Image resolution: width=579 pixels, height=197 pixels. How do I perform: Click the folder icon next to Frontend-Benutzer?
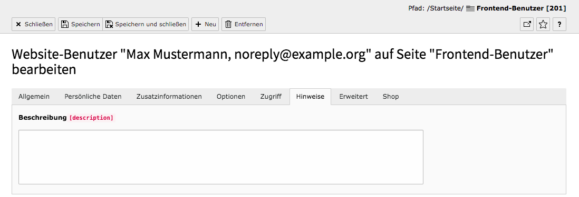(x=470, y=8)
